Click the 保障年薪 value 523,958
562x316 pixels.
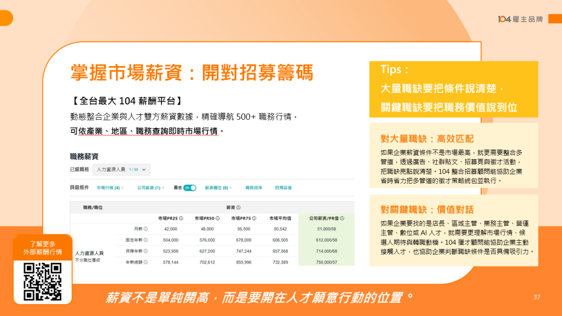pos(171,251)
